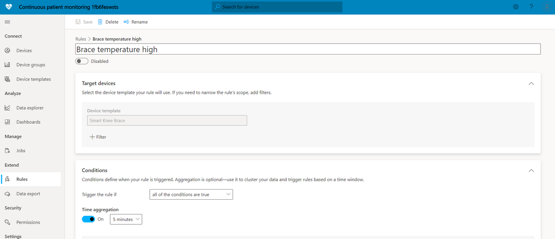Open settings gear icon in top bar
Image resolution: width=555 pixels, height=239 pixels.
[x=516, y=7]
